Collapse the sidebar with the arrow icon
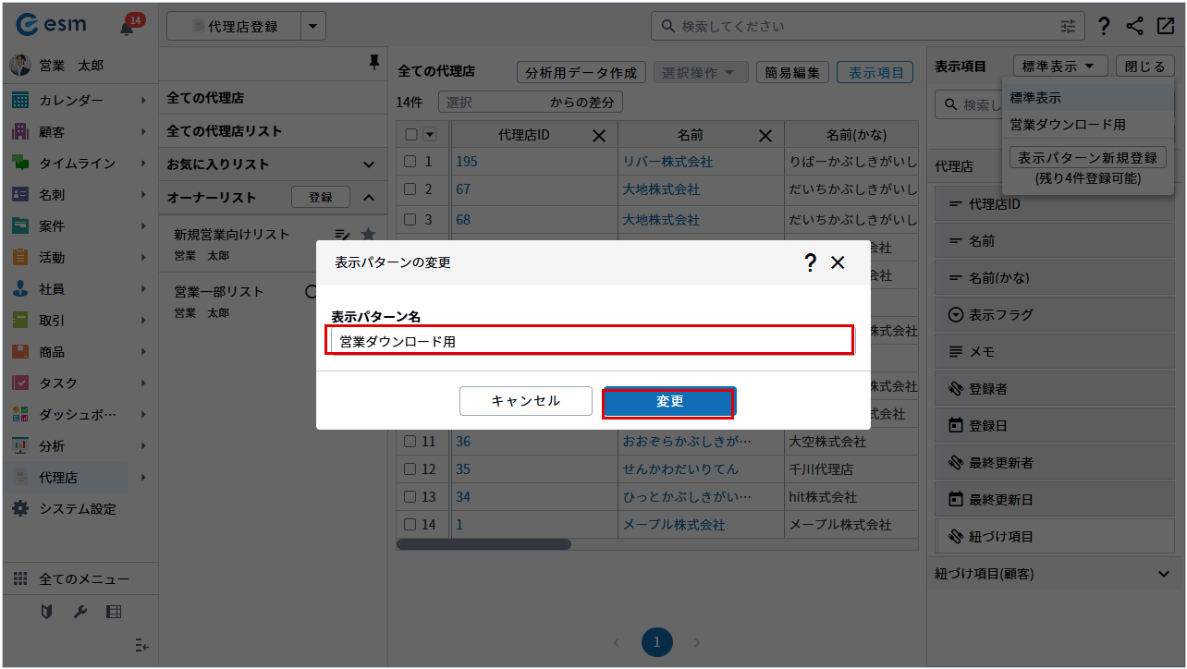 click(141, 645)
